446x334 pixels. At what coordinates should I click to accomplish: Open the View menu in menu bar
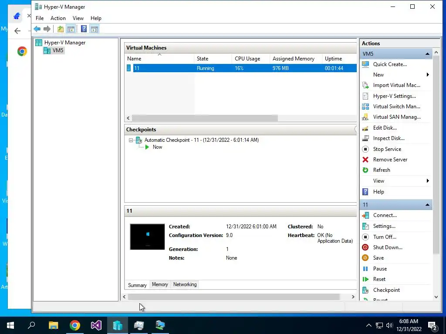point(78,18)
